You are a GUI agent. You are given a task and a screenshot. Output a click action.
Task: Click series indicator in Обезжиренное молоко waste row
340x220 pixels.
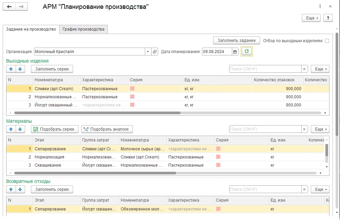pos(218,209)
